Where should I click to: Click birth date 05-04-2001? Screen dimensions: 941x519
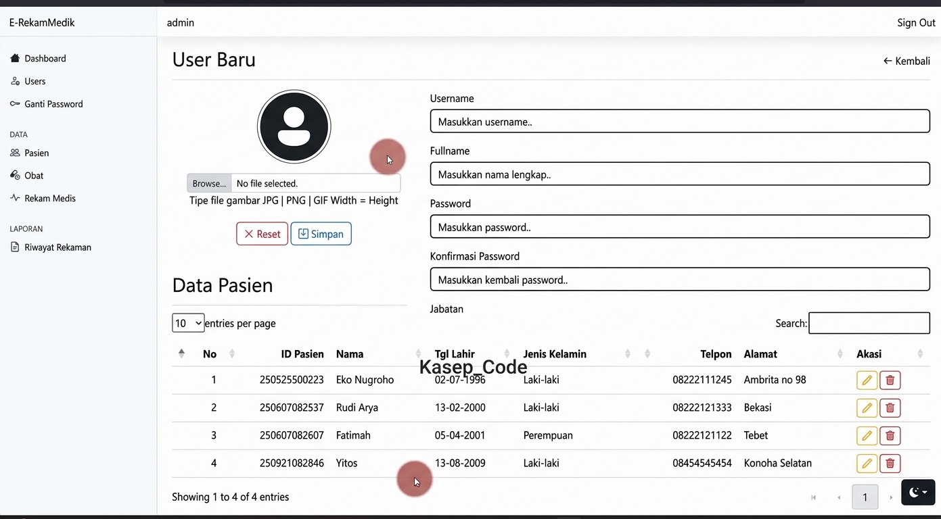pyautogui.click(x=460, y=435)
